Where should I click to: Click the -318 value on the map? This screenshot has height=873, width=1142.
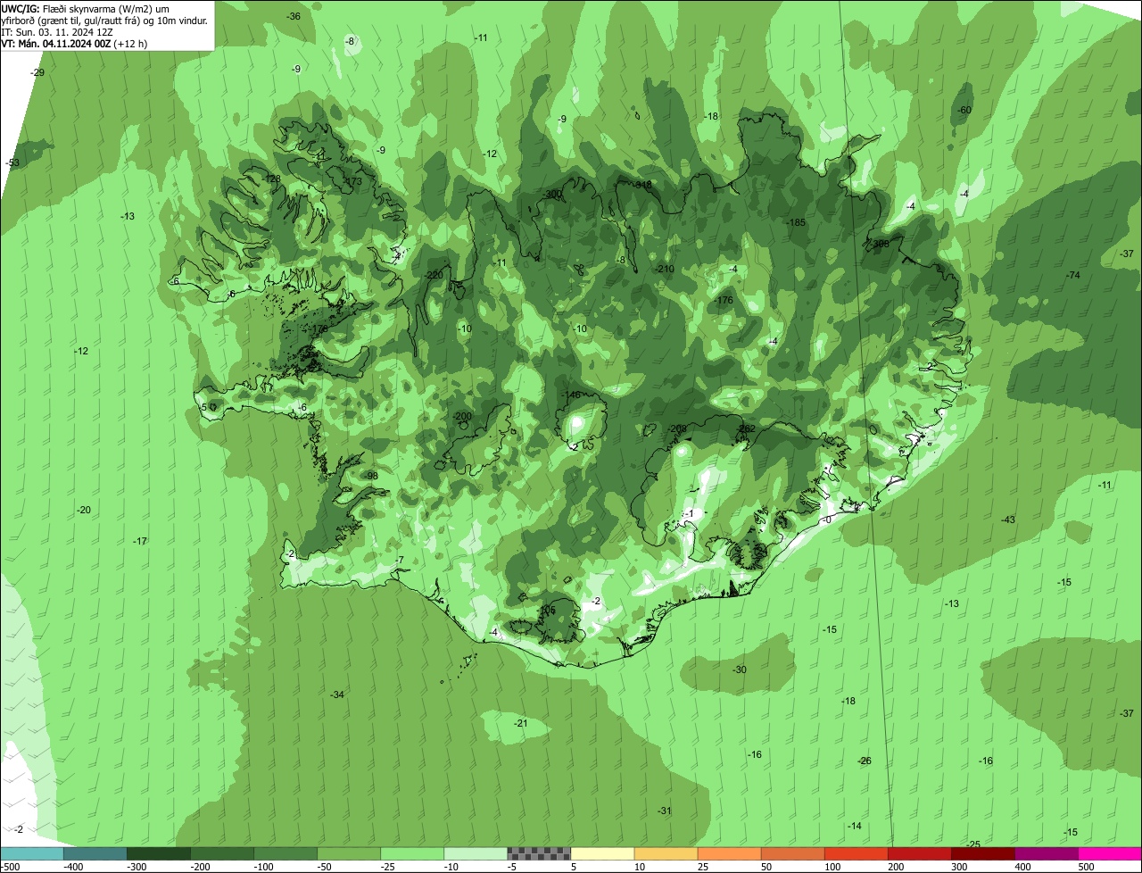click(x=643, y=186)
